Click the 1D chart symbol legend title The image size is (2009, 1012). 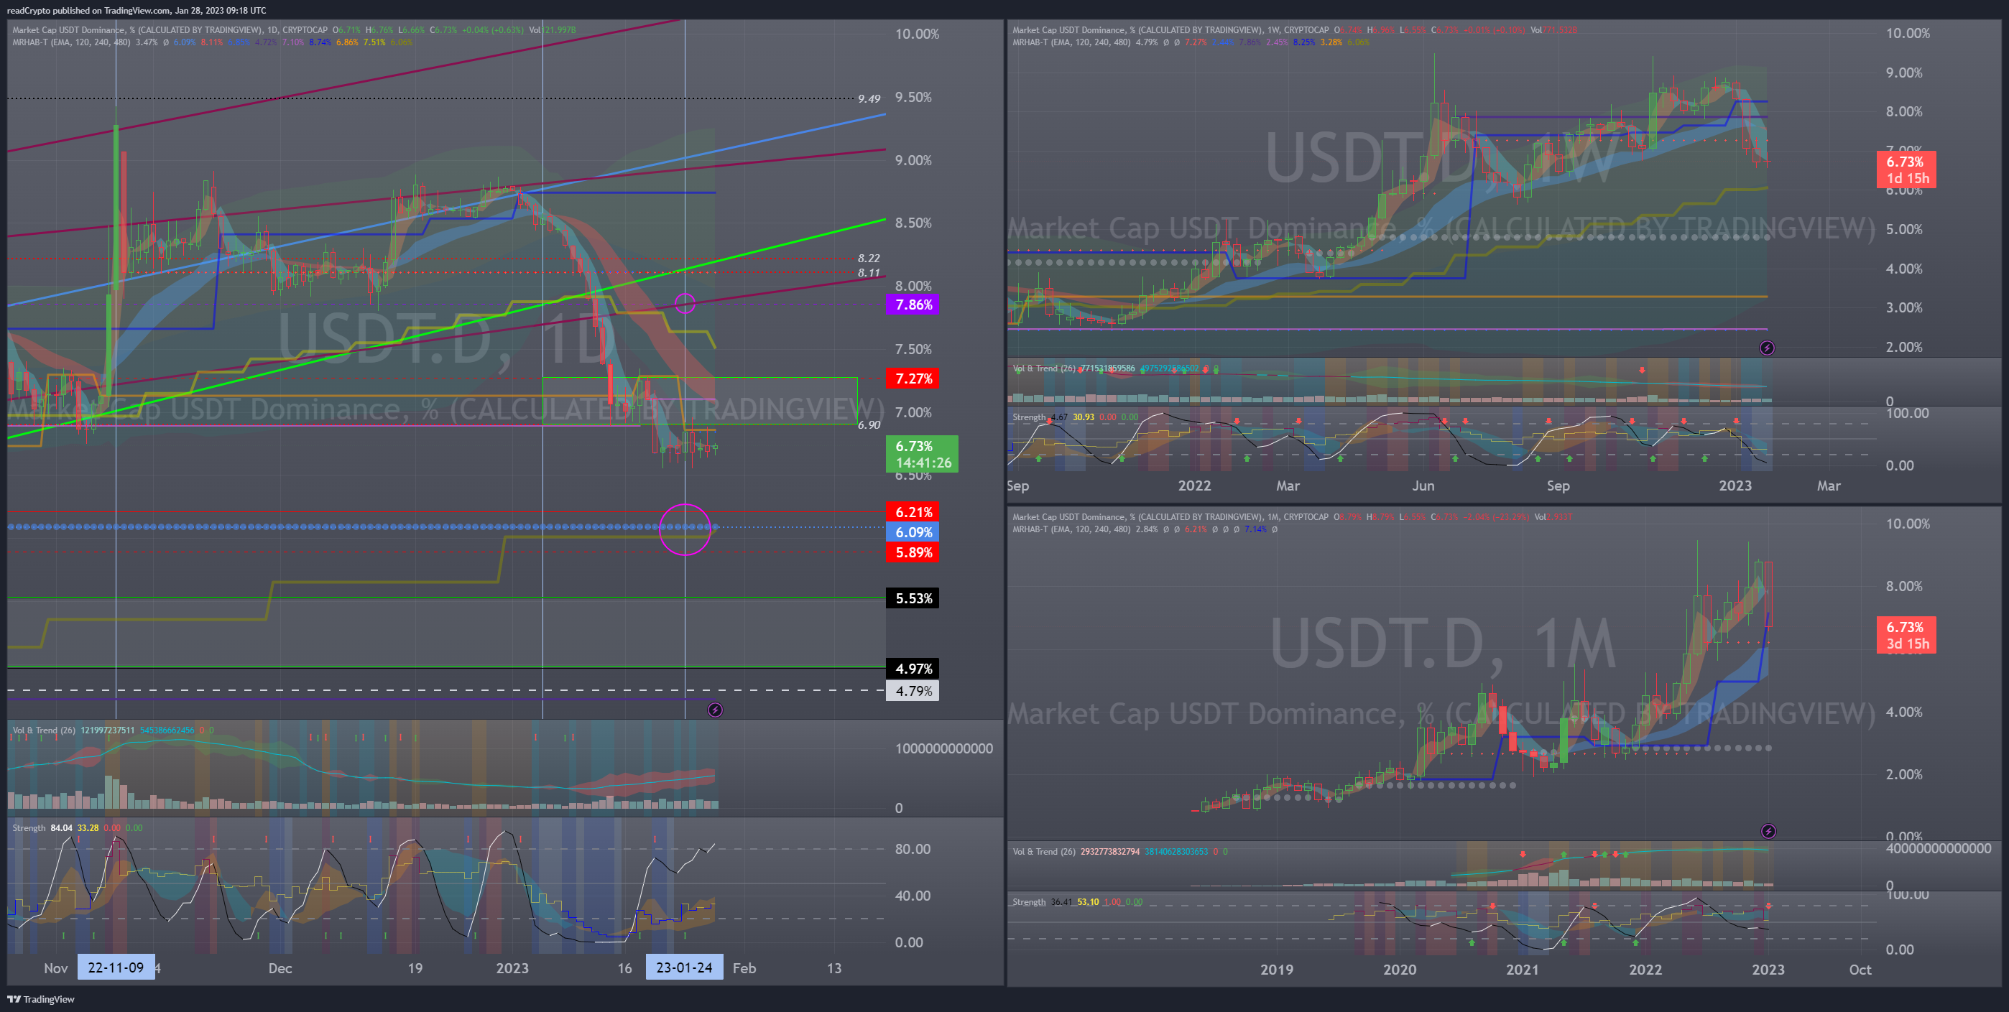tap(170, 30)
